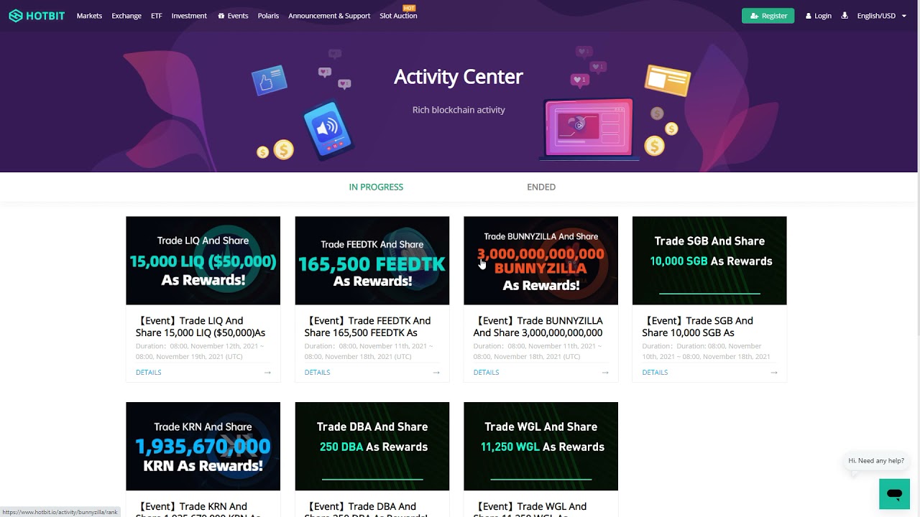Click the LIQ event duration text
Image resolution: width=920 pixels, height=517 pixels.
201,351
